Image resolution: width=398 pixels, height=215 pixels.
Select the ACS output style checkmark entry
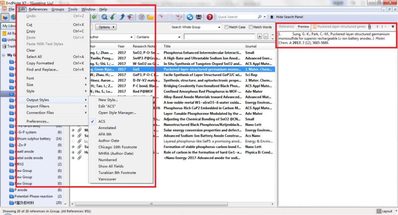(x=101, y=121)
